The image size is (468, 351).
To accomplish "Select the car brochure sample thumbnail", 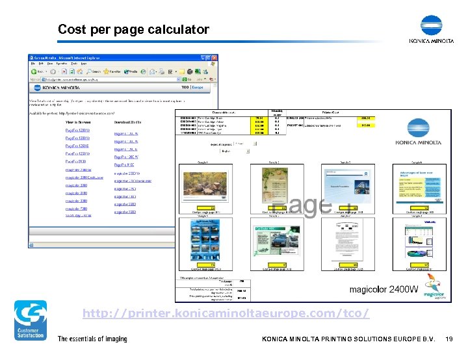I will tap(276, 241).
